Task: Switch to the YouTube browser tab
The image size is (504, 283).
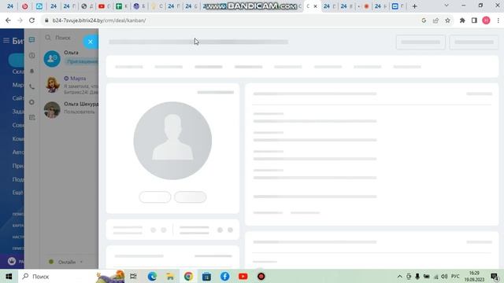Action: click(102, 6)
